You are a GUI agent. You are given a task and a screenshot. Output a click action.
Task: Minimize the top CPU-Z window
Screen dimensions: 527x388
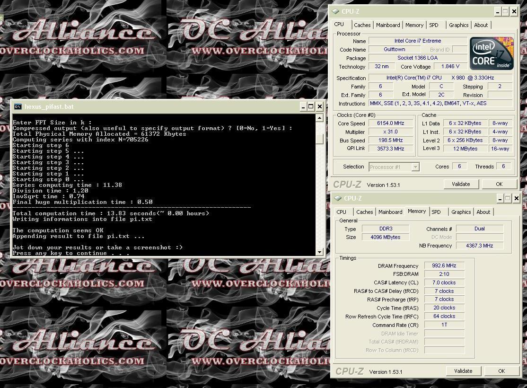click(497, 11)
